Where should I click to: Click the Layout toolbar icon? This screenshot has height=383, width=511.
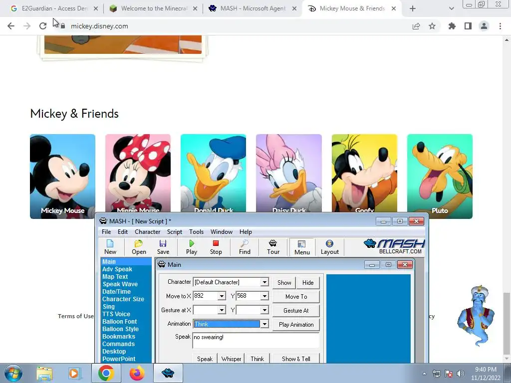point(329,247)
